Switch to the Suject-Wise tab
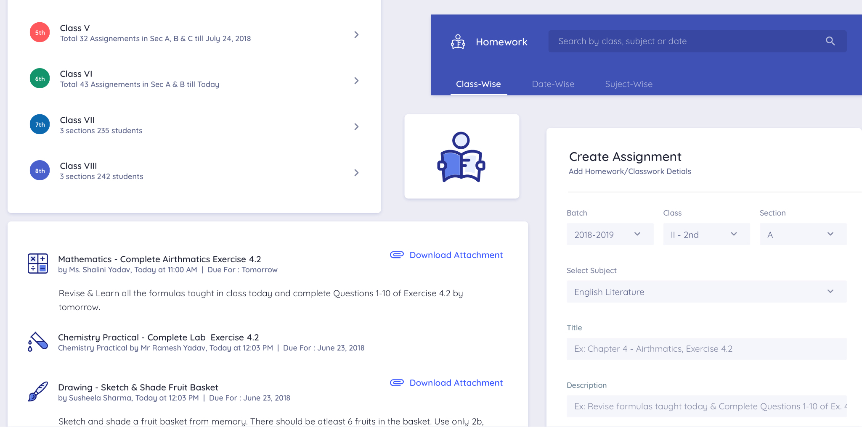The width and height of the screenshot is (862, 427). pos(629,84)
